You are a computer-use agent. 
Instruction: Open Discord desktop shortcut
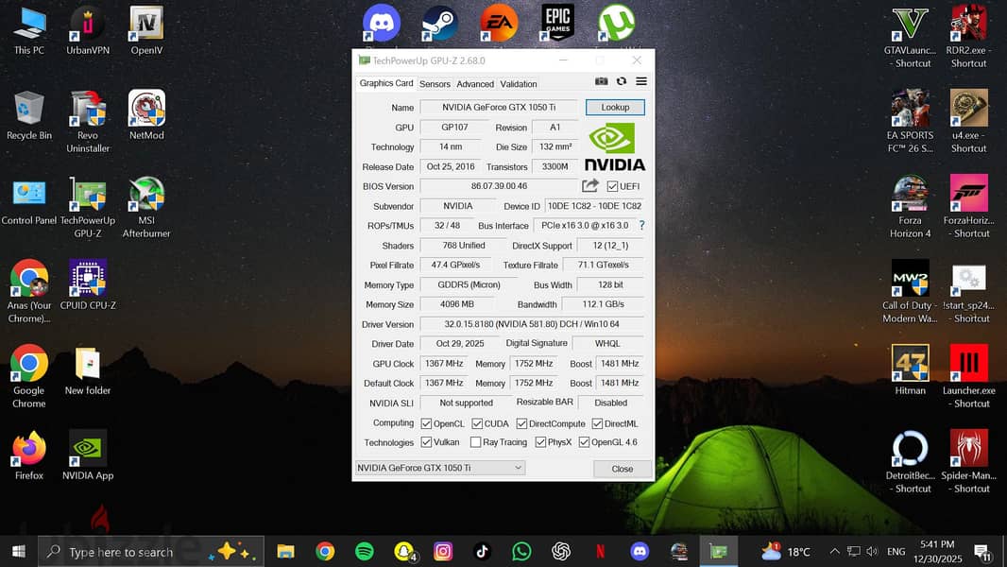pyautogui.click(x=382, y=23)
